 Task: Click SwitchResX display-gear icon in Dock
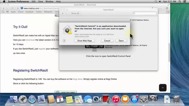coord(153,98)
